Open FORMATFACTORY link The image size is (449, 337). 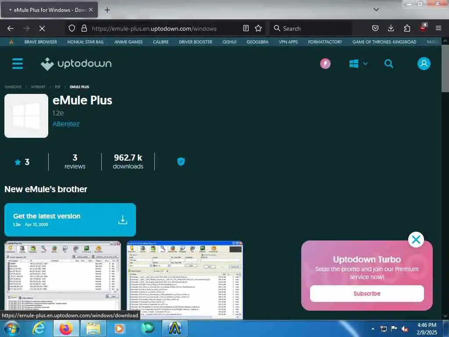(x=325, y=42)
